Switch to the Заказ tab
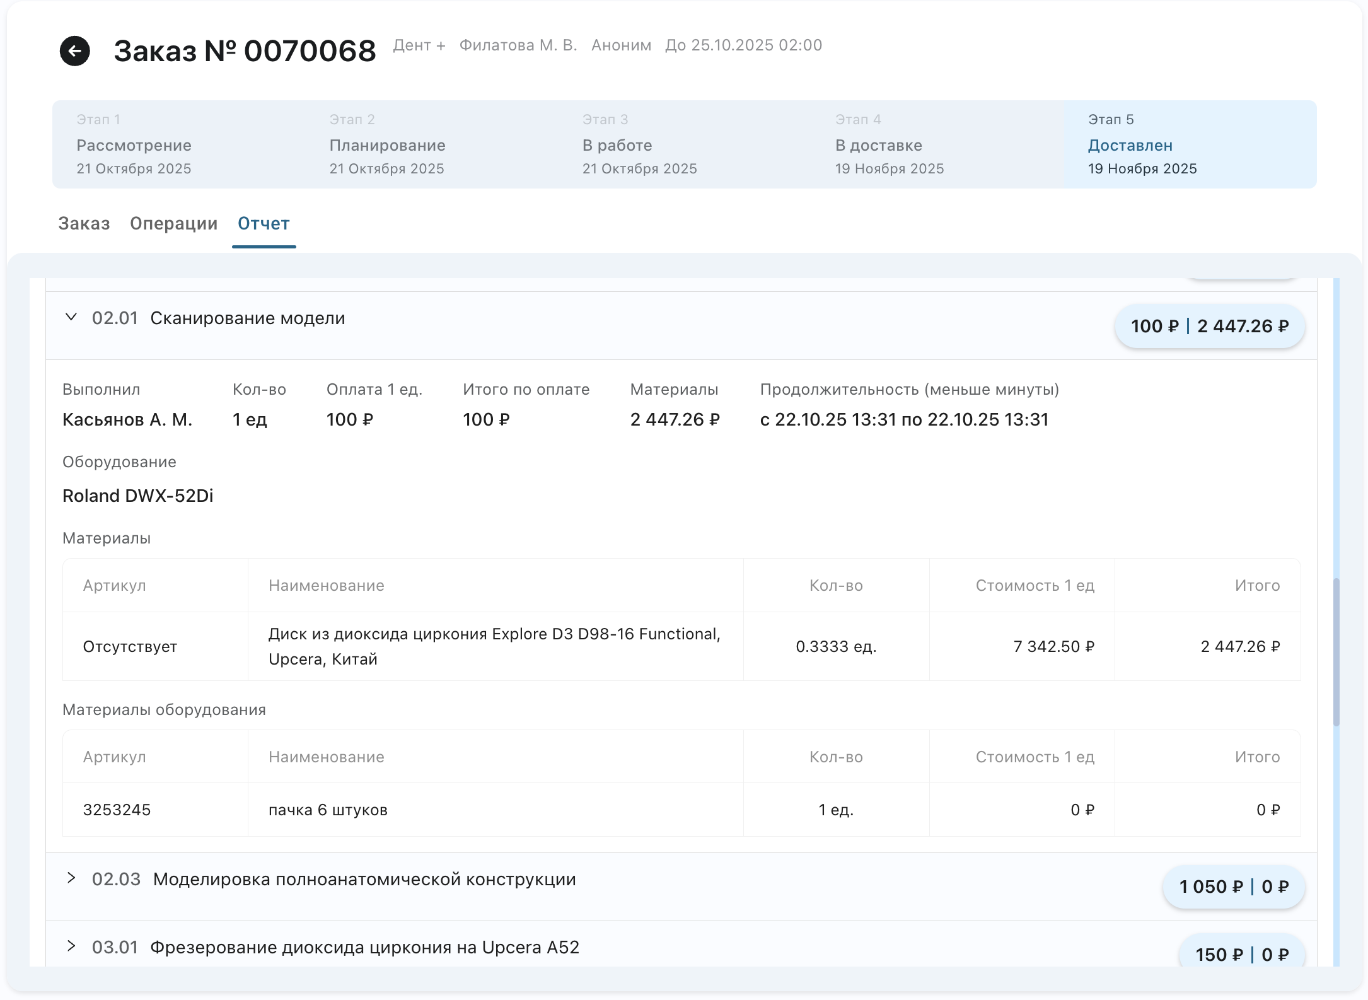This screenshot has width=1368, height=1000. pyautogui.click(x=84, y=224)
